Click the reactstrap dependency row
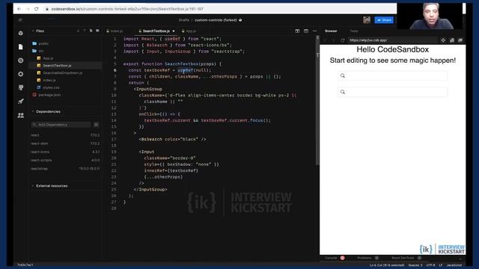The image size is (479, 269). pyautogui.click(x=65, y=169)
